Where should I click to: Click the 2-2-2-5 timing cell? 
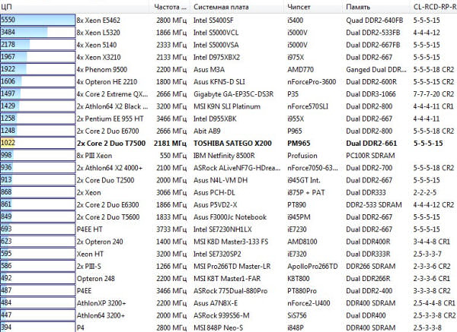(425, 192)
